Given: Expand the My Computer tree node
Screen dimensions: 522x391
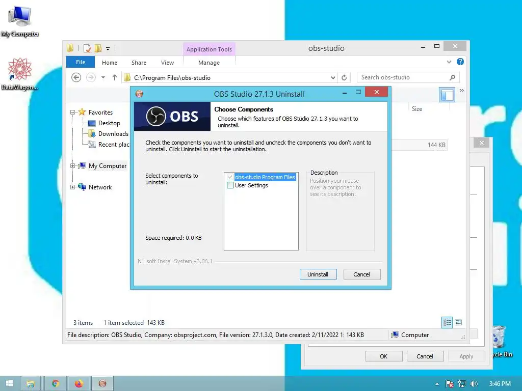Looking at the screenshot, I should pyautogui.click(x=72, y=165).
